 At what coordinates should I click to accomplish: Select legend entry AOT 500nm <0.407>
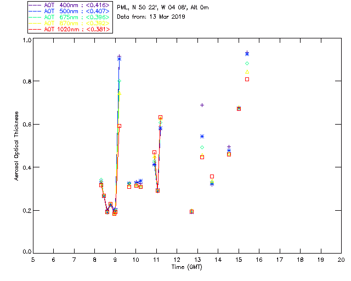point(70,11)
